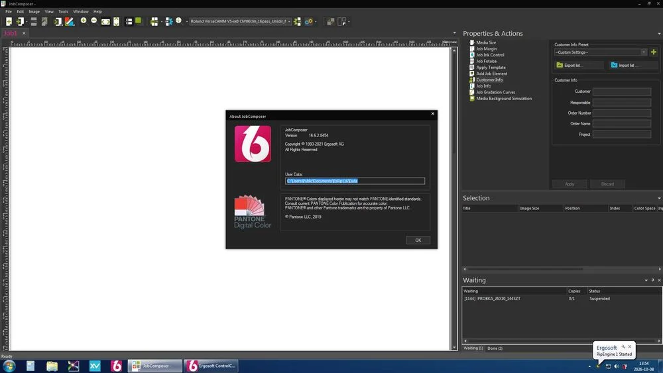The height and width of the screenshot is (373, 663).
Task: Close the Ergosoft RipEngine notification balloon
Action: [x=630, y=346]
